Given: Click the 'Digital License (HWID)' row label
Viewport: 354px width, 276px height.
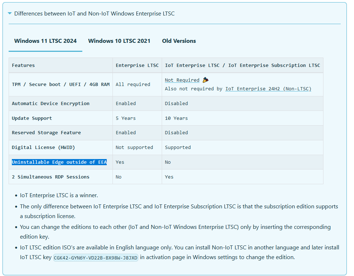Looking at the screenshot, I should click(x=43, y=148).
